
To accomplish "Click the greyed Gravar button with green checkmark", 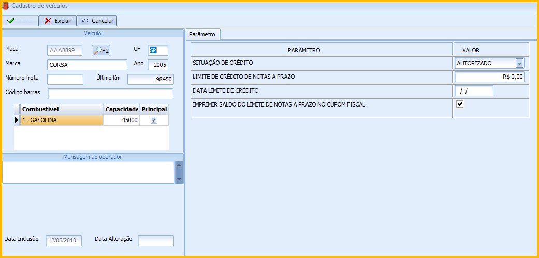I will click(20, 21).
